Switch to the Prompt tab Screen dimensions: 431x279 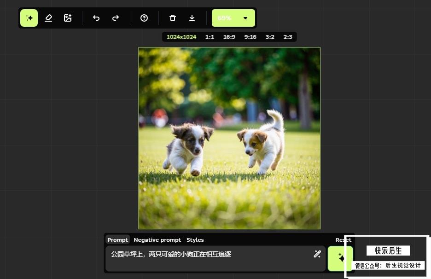[117, 240]
